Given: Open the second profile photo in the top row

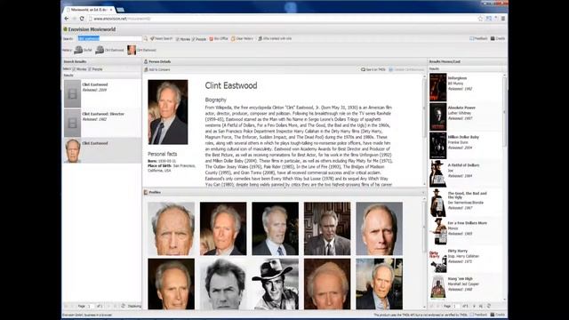Looking at the screenshot, I should click(223, 228).
